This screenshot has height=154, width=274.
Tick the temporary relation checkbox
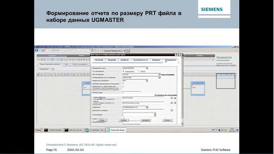[124, 84]
